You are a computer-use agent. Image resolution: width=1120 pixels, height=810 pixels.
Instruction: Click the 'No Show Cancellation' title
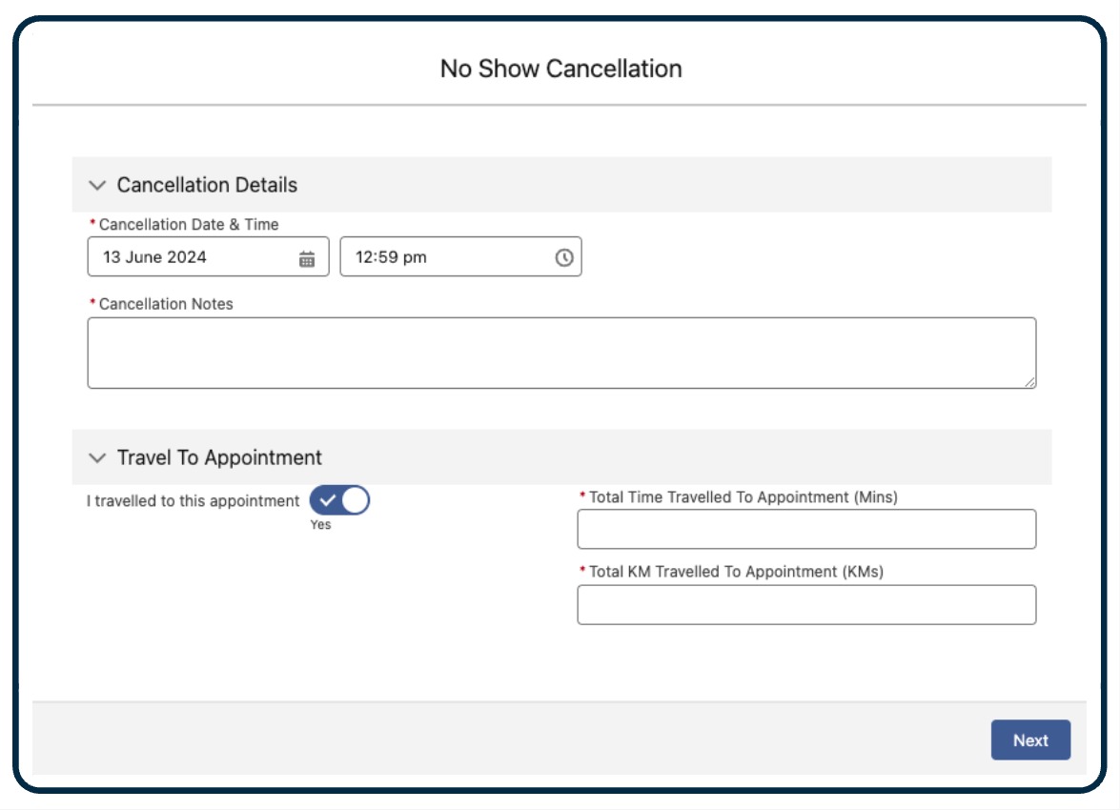point(560,69)
